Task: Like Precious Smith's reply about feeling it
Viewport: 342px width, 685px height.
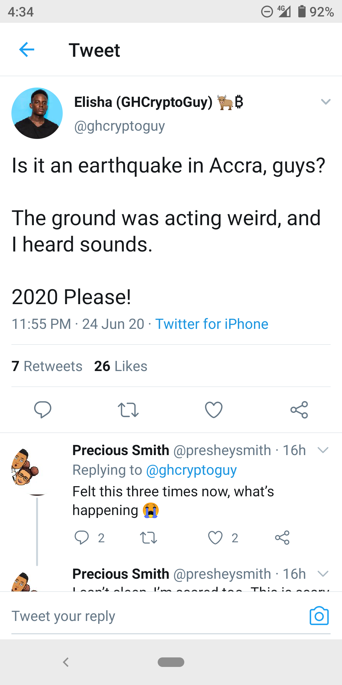Action: pos(215,538)
